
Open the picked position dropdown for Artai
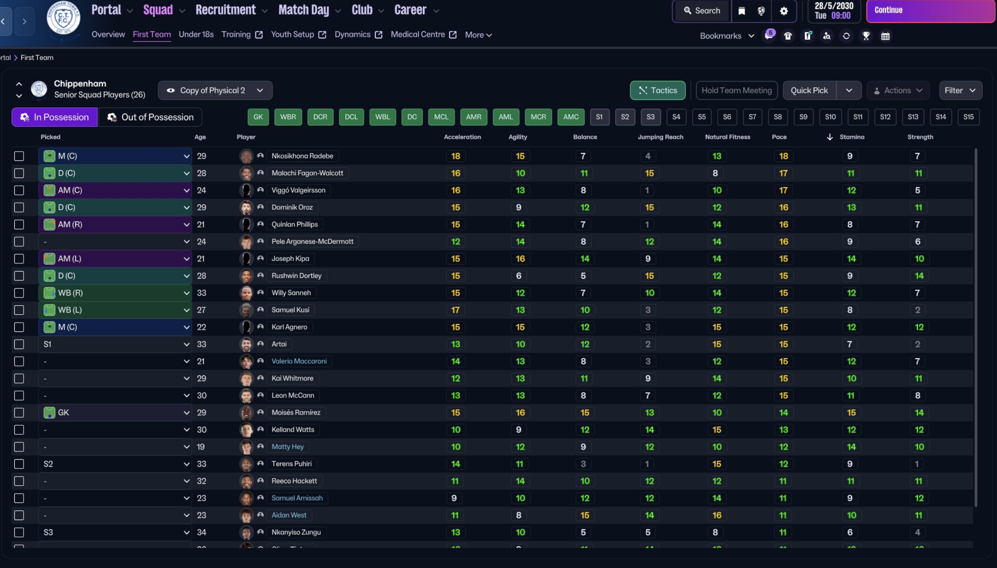tap(115, 344)
